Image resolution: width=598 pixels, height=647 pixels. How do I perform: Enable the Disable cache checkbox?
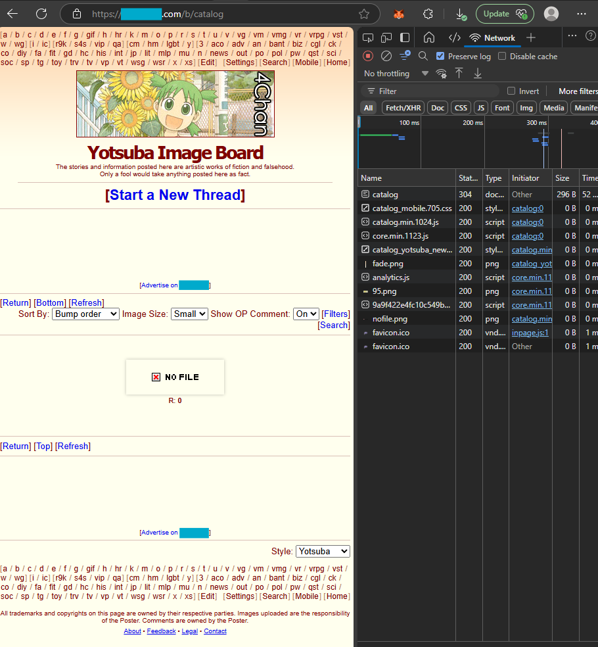coord(502,57)
